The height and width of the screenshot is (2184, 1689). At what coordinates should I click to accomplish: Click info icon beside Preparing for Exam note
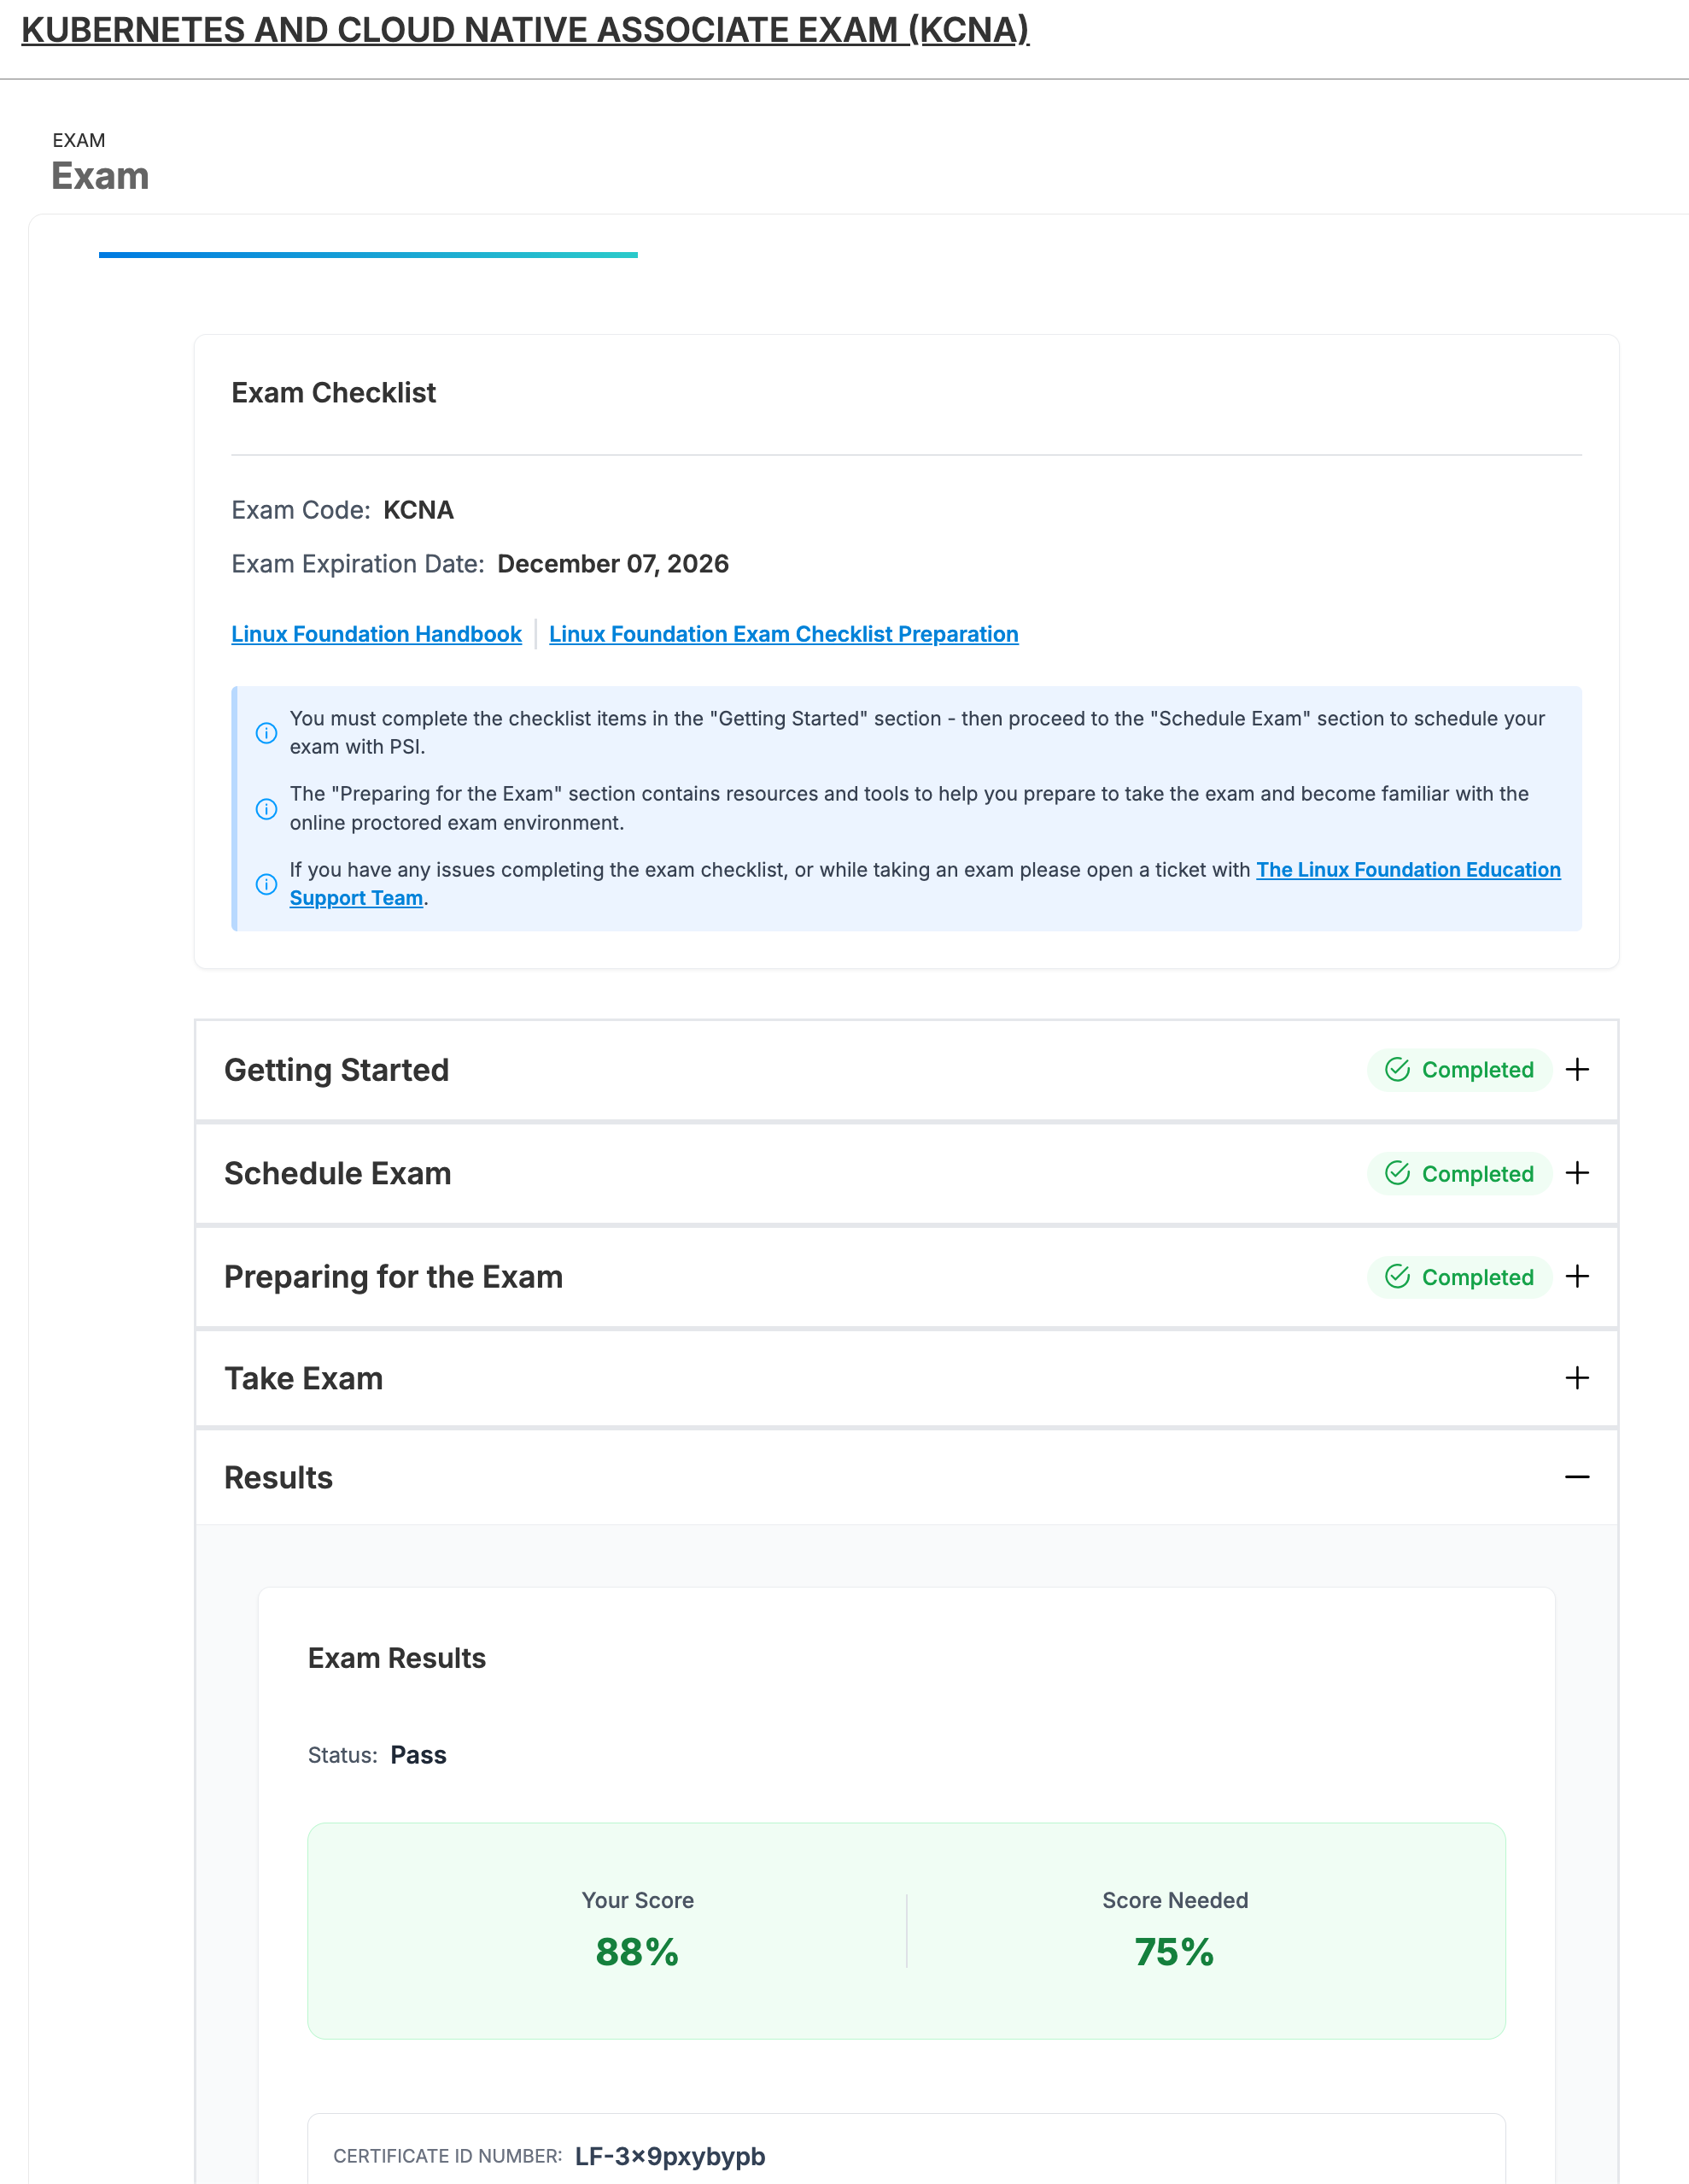click(266, 809)
